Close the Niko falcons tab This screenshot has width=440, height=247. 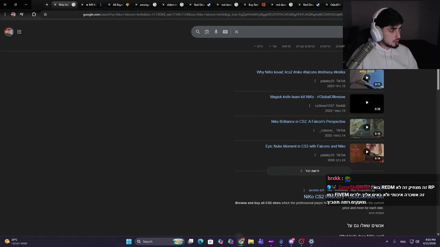(55, 5)
